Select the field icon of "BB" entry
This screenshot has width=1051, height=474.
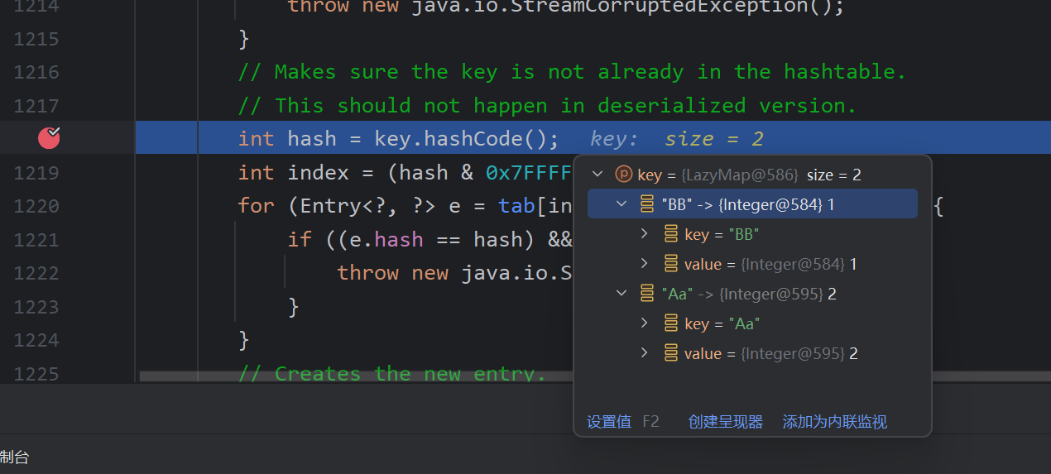point(648,204)
